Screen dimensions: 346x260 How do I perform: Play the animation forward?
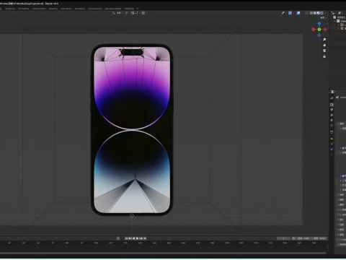coord(138,238)
